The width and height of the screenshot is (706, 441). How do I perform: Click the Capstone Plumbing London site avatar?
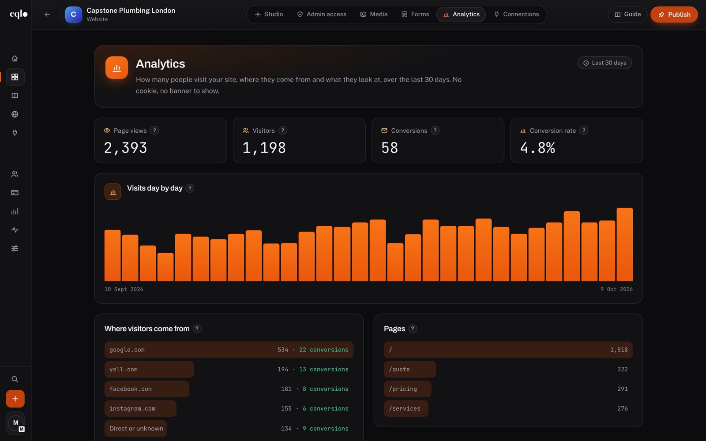click(x=73, y=15)
